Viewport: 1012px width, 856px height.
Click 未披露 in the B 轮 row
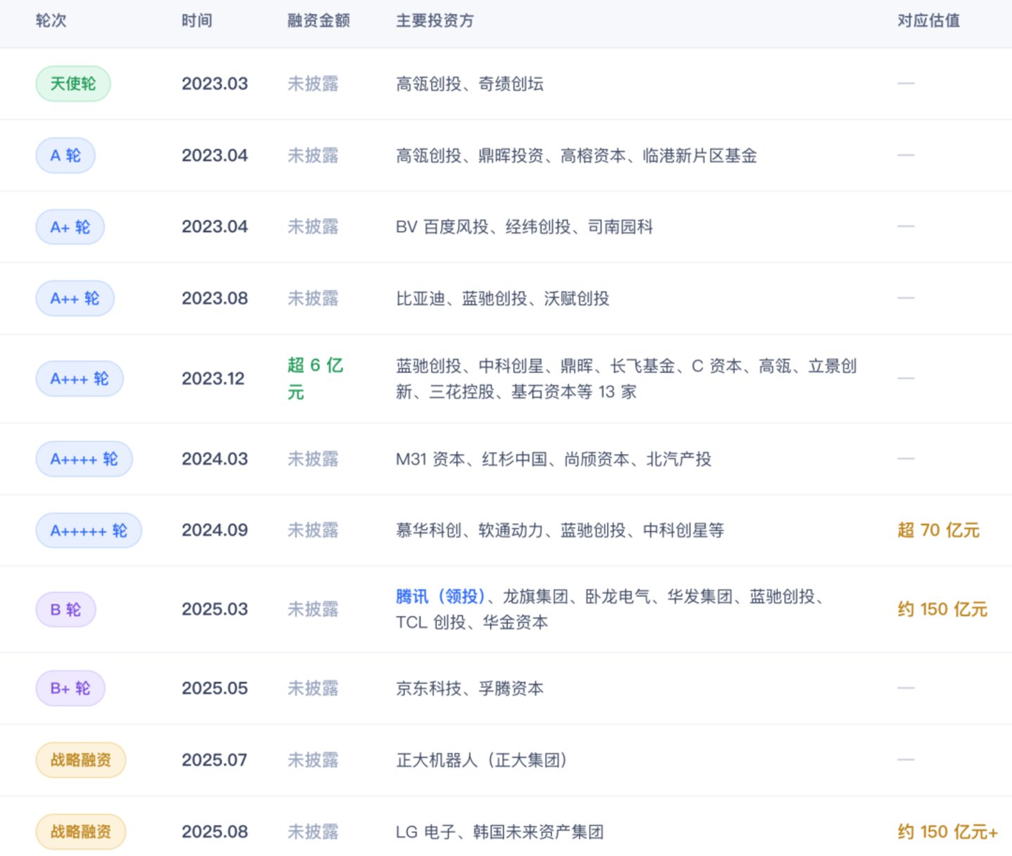(313, 609)
